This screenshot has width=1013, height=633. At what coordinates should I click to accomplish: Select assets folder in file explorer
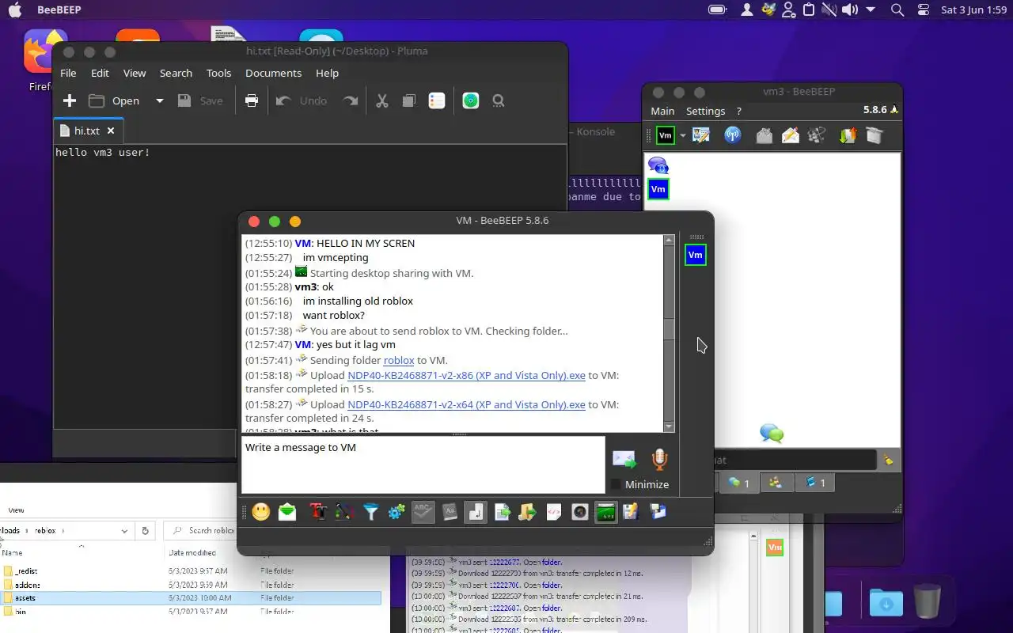[191, 598]
